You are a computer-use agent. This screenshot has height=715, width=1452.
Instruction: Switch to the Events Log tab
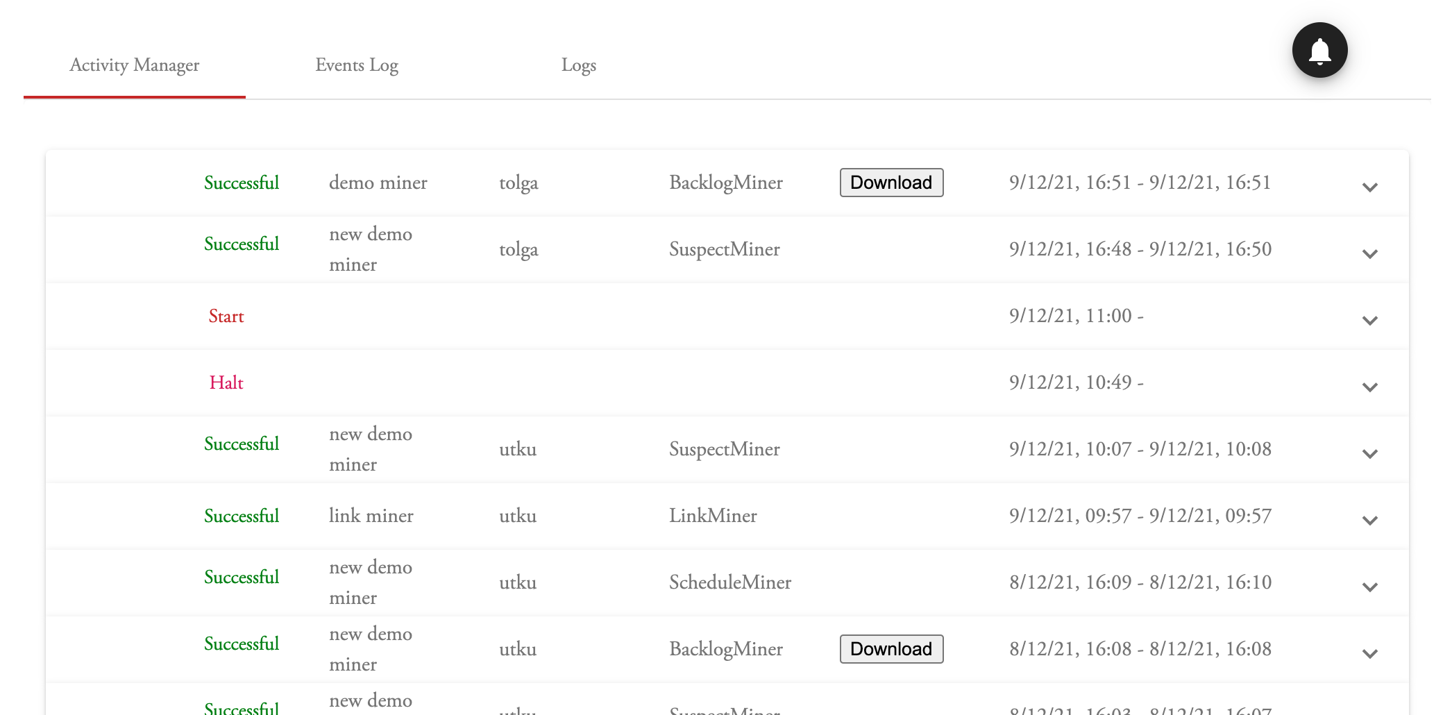[x=357, y=65]
